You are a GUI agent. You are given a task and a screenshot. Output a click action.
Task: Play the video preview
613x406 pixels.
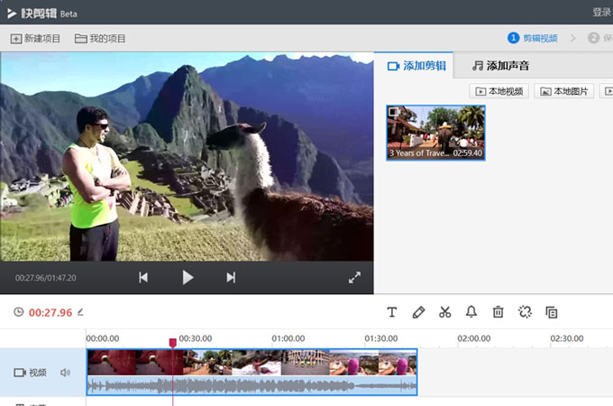(x=188, y=278)
